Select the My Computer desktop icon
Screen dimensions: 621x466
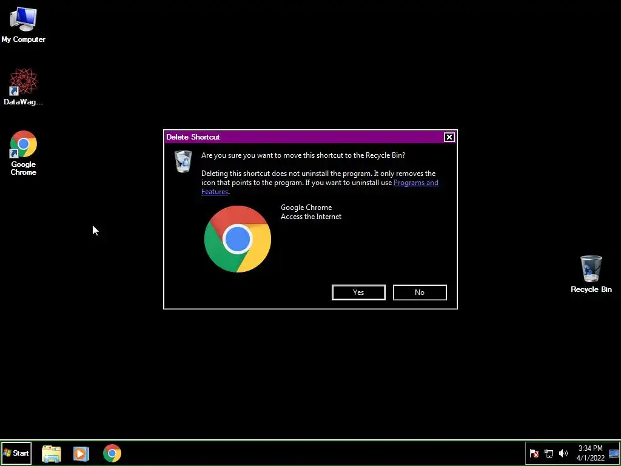tap(24, 24)
